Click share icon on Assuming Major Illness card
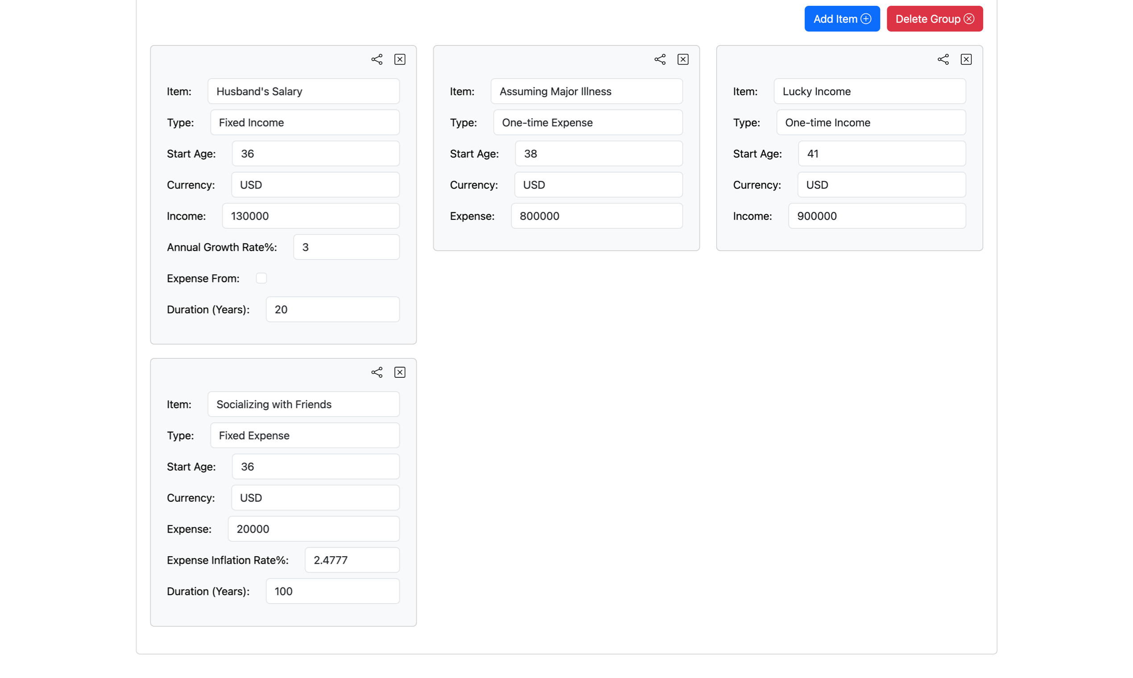1133x678 pixels. (x=660, y=59)
